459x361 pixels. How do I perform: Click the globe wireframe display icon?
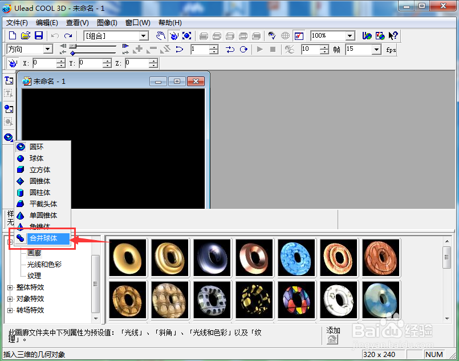coord(285,36)
